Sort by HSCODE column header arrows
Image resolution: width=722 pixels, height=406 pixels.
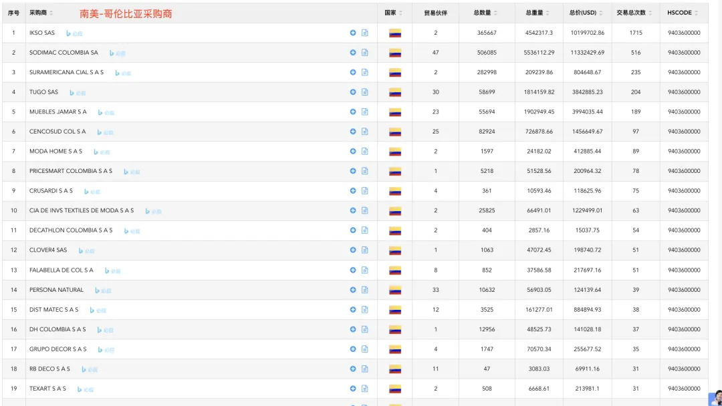coord(696,13)
